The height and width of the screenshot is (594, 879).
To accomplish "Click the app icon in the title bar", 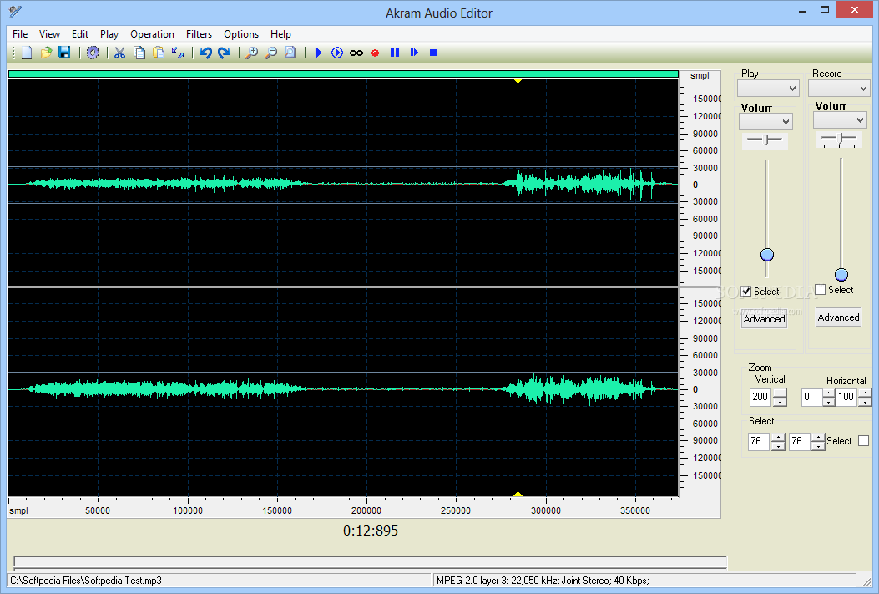I will click(16, 12).
